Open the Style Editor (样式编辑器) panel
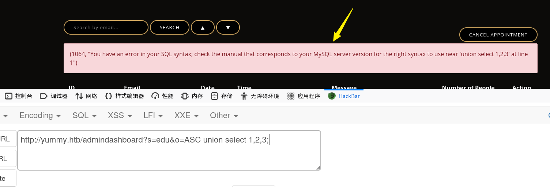Viewport: 550px width, 187px height. pos(124,96)
